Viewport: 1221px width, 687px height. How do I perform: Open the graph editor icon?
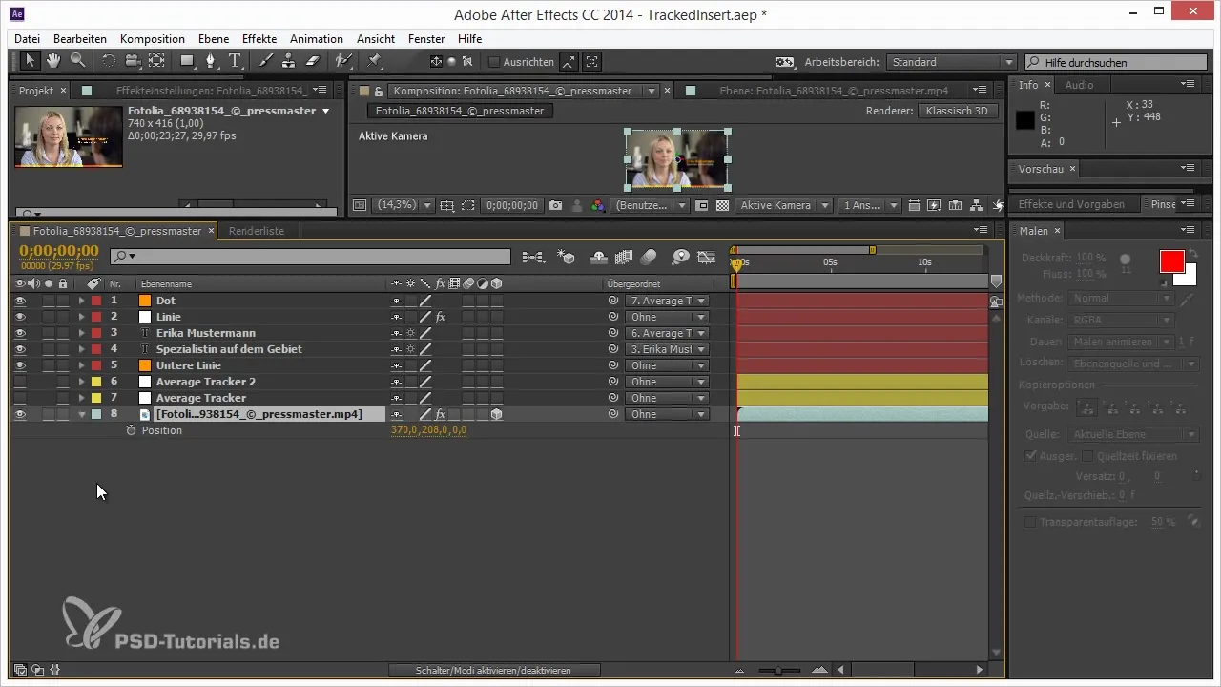[707, 257]
